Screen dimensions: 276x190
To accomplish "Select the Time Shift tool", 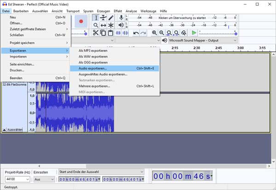I will pos(103,25).
